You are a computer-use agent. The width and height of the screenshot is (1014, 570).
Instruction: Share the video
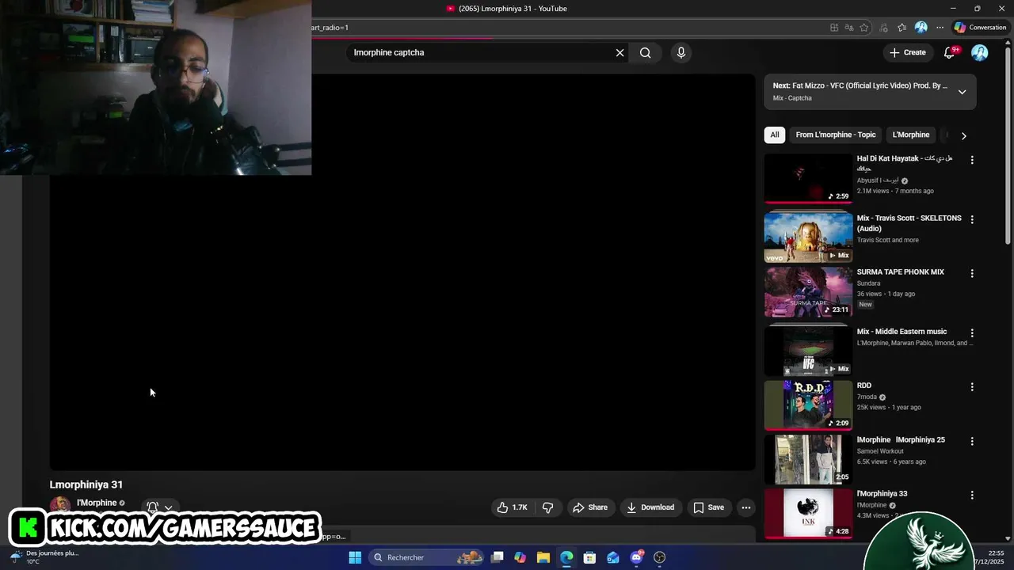pyautogui.click(x=590, y=507)
